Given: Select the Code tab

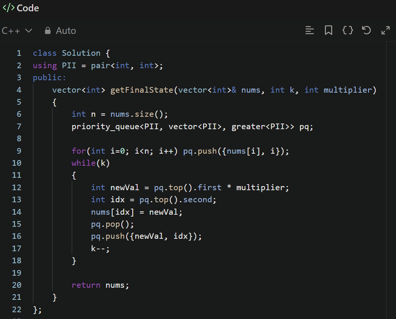Looking at the screenshot, I should pyautogui.click(x=21, y=8).
